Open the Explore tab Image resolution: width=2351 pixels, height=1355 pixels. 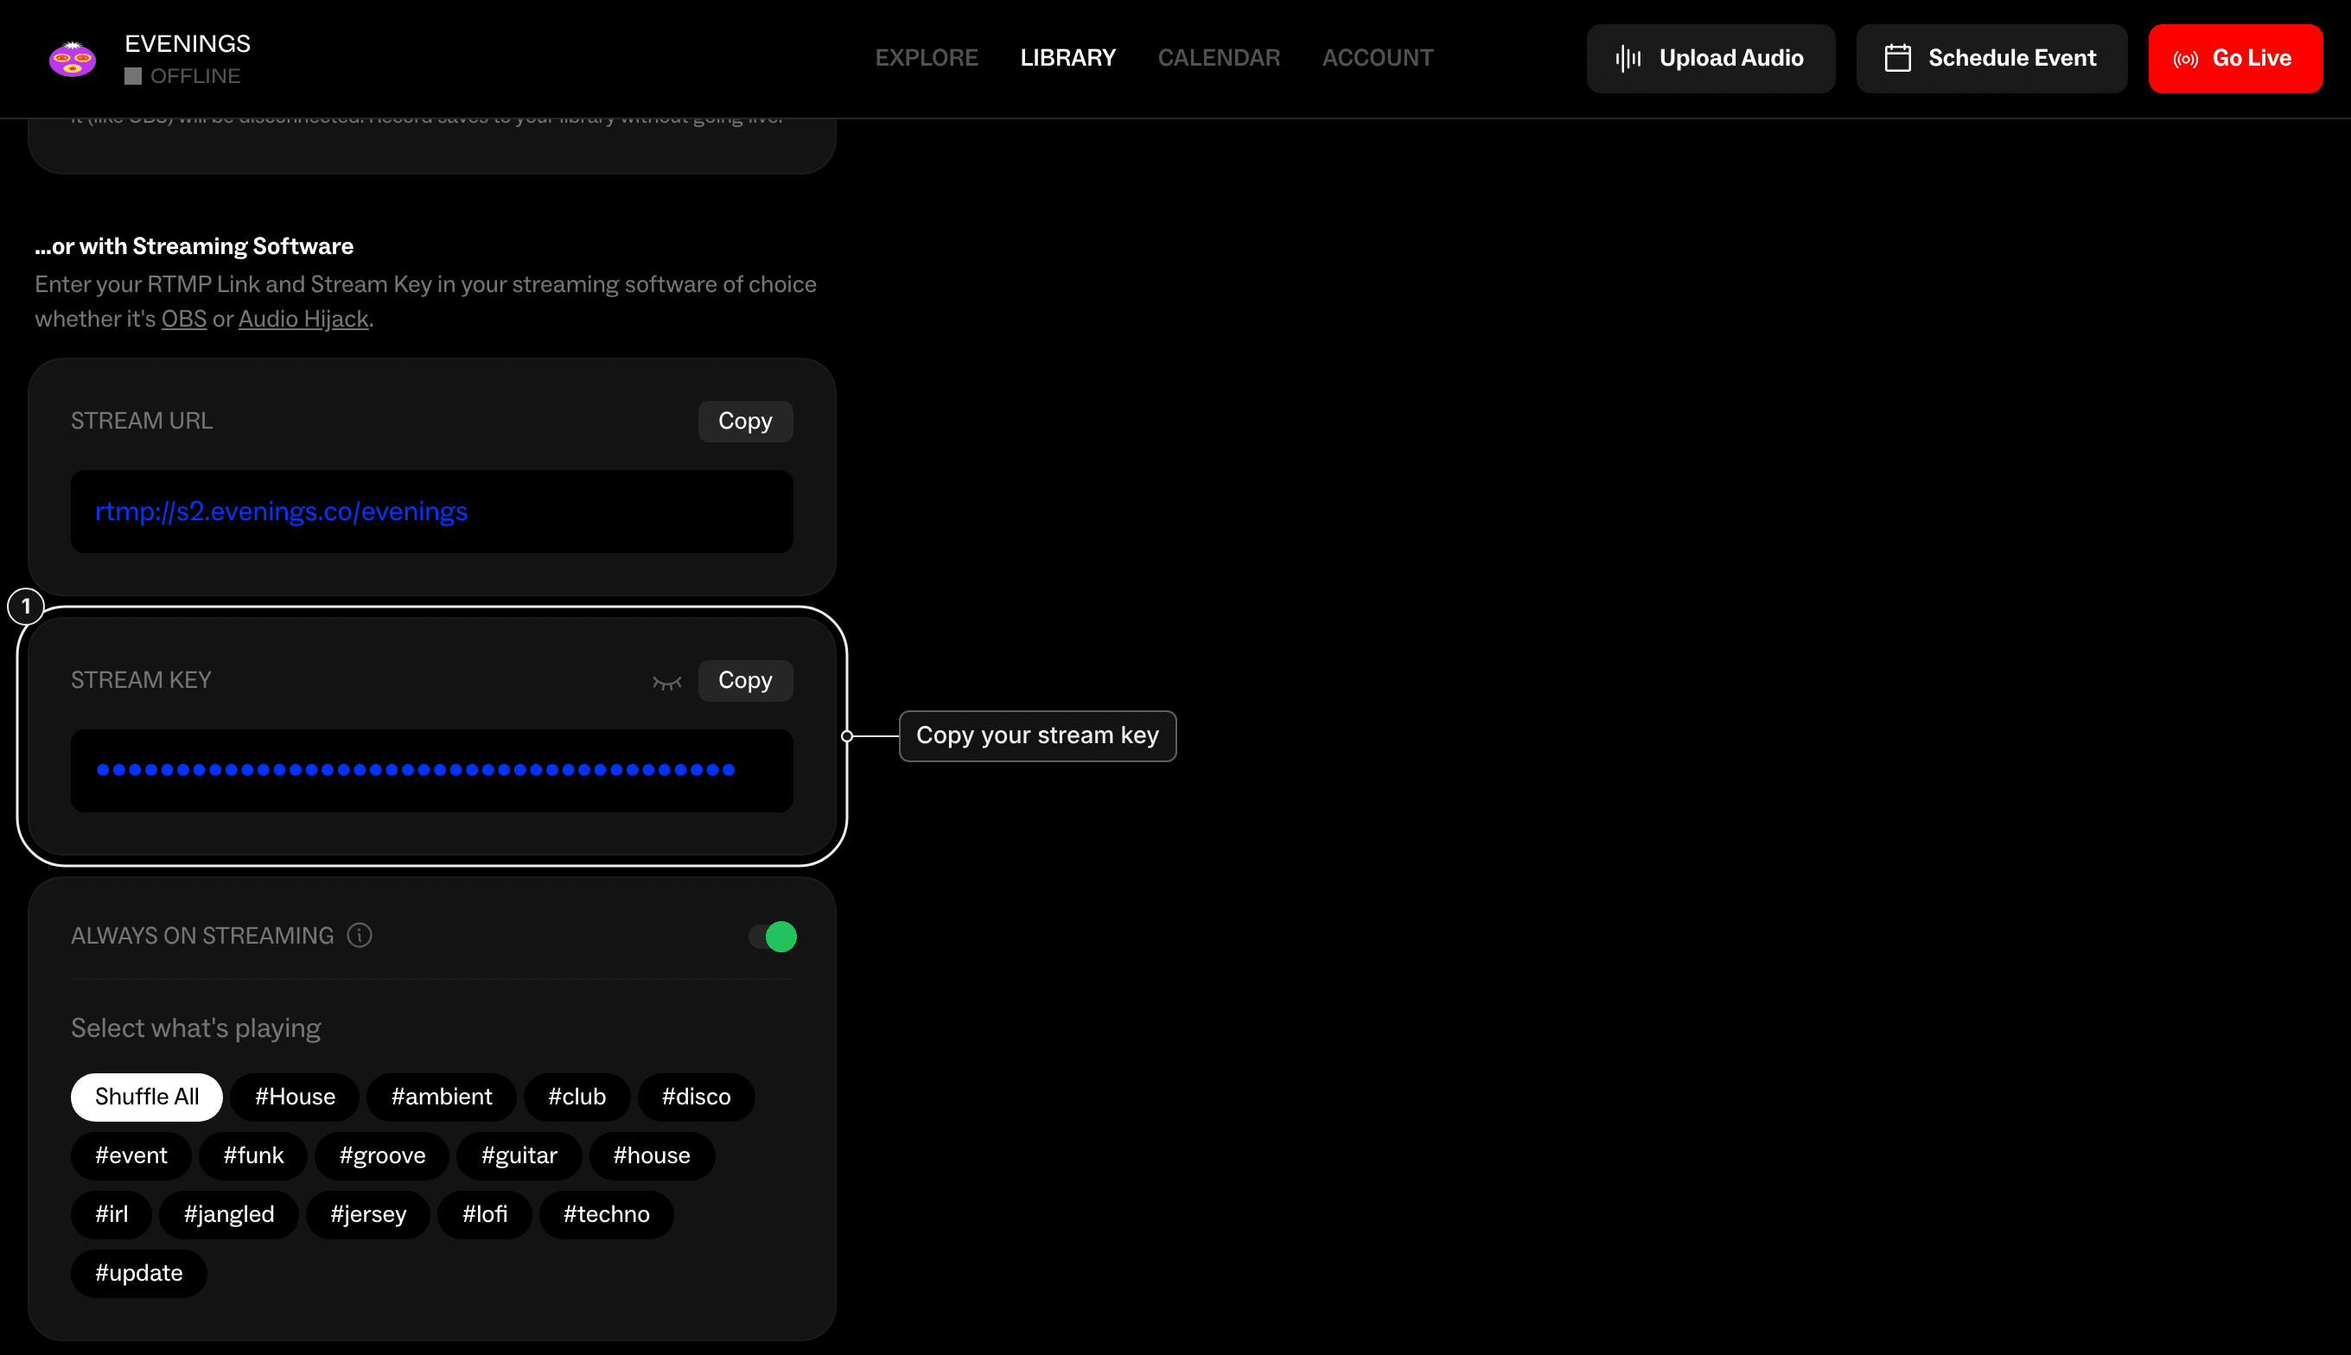tap(926, 58)
